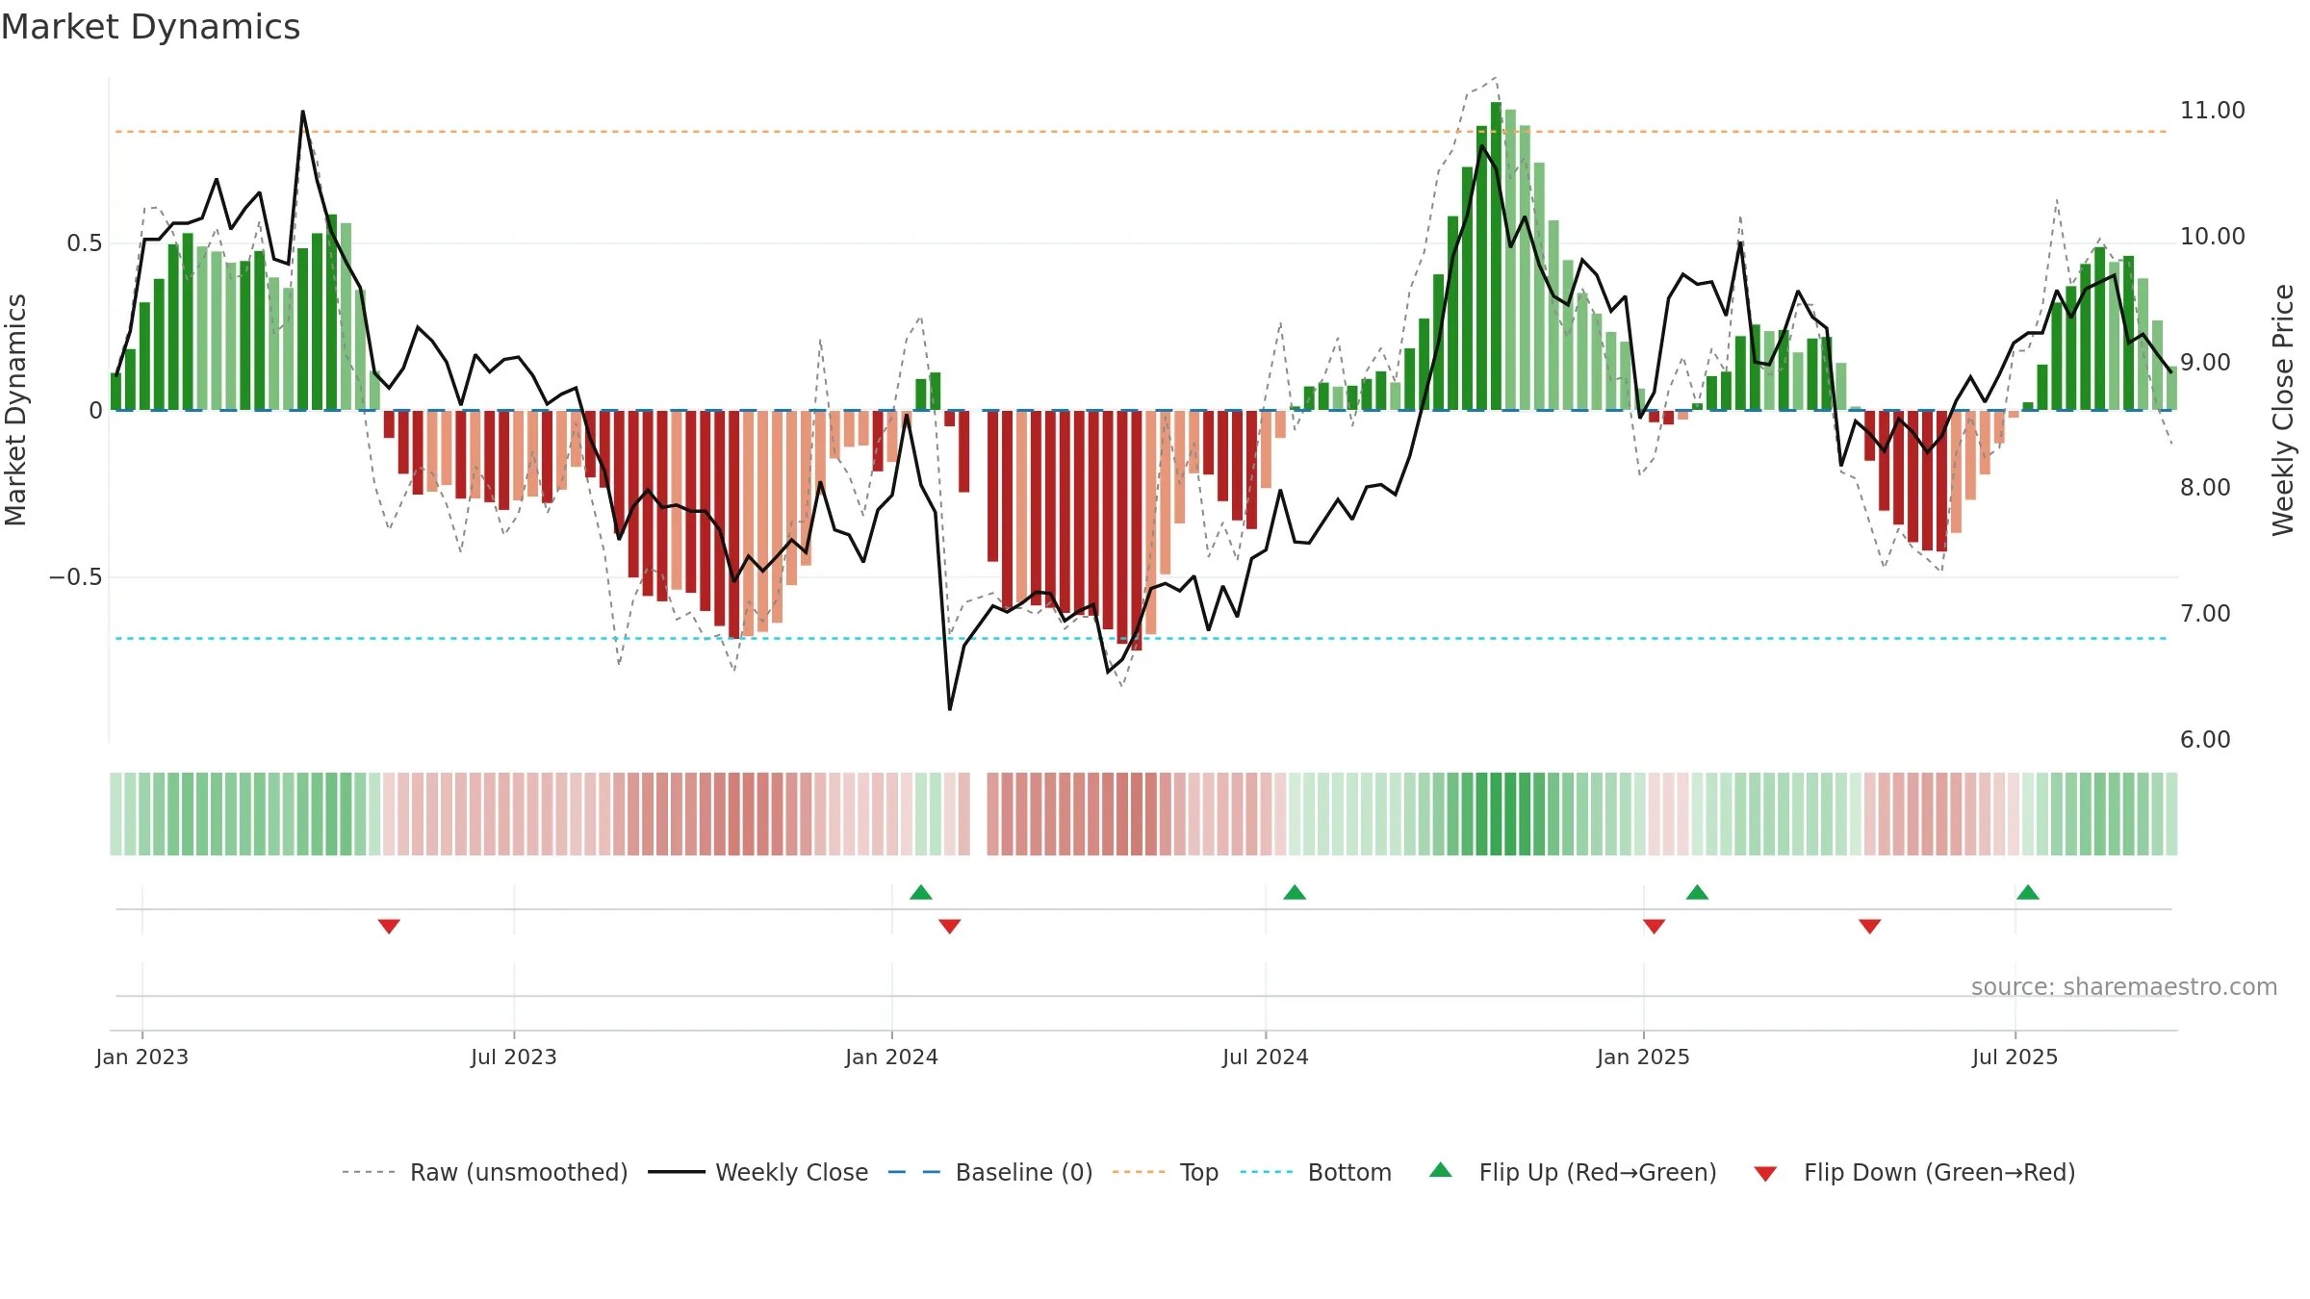Click the 10.00 price axis tick

click(2213, 236)
